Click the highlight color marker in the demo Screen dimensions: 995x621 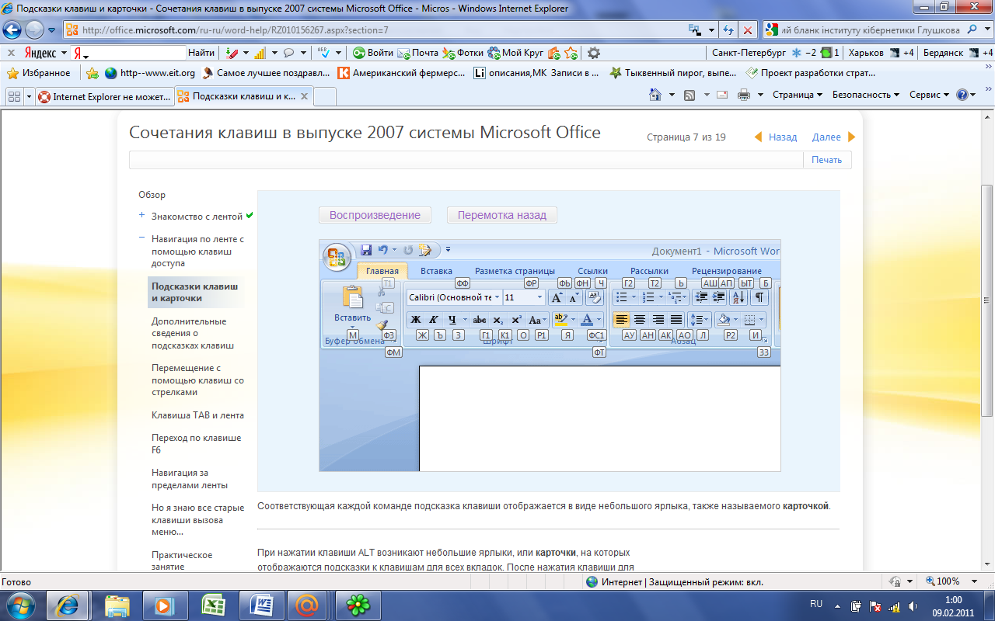tap(560, 319)
